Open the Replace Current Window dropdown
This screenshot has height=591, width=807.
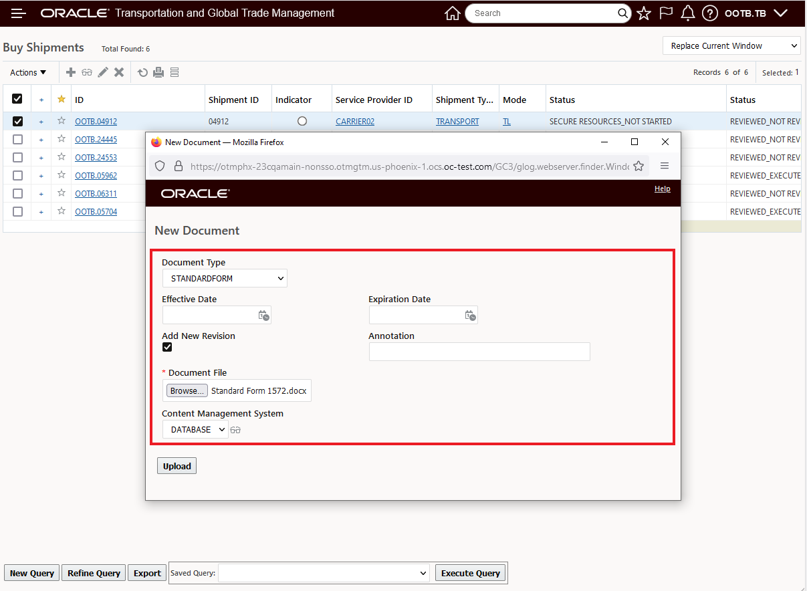731,45
